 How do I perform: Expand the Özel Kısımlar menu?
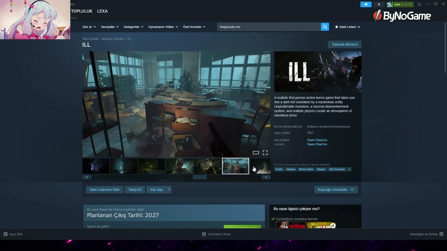coord(194,27)
